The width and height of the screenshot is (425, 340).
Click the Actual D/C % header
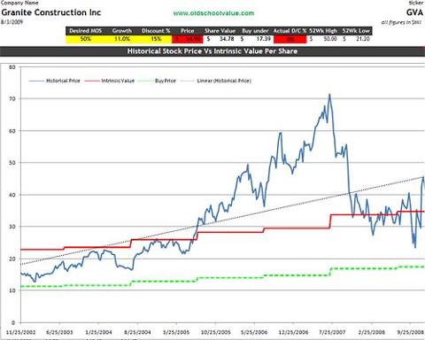290,31
